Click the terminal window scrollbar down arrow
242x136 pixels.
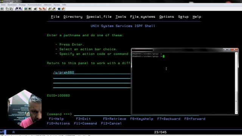236,113
